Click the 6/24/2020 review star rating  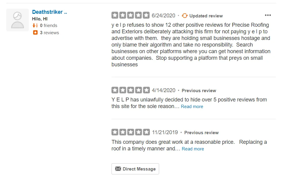tap(130, 15)
